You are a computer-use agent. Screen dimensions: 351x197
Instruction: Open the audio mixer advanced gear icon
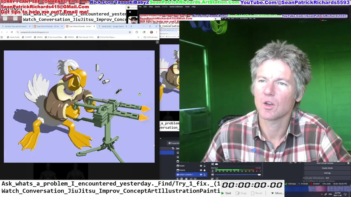(x=212, y=179)
